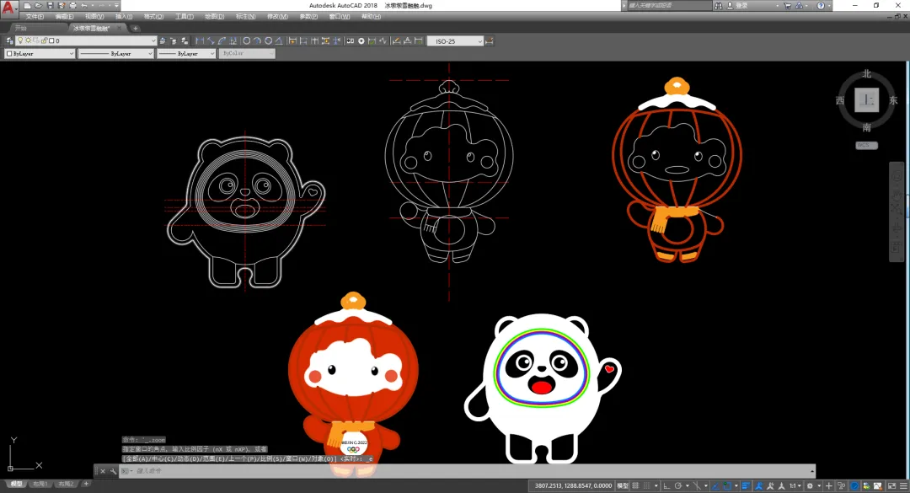Click the angular dimension icon
This screenshot has width=910, height=493.
279,40
